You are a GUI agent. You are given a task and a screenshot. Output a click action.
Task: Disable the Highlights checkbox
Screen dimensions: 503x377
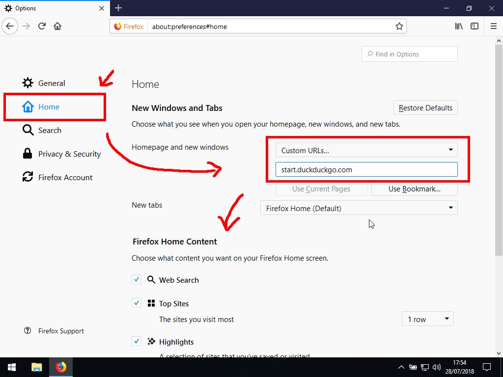[x=137, y=341]
